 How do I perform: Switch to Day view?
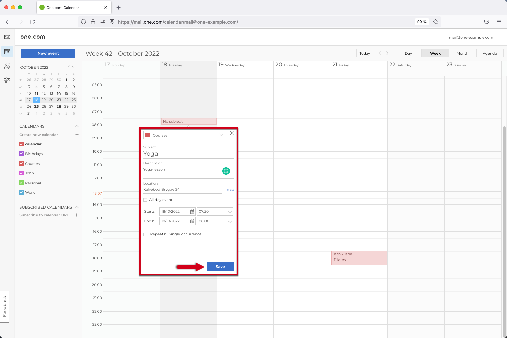[x=408, y=53]
